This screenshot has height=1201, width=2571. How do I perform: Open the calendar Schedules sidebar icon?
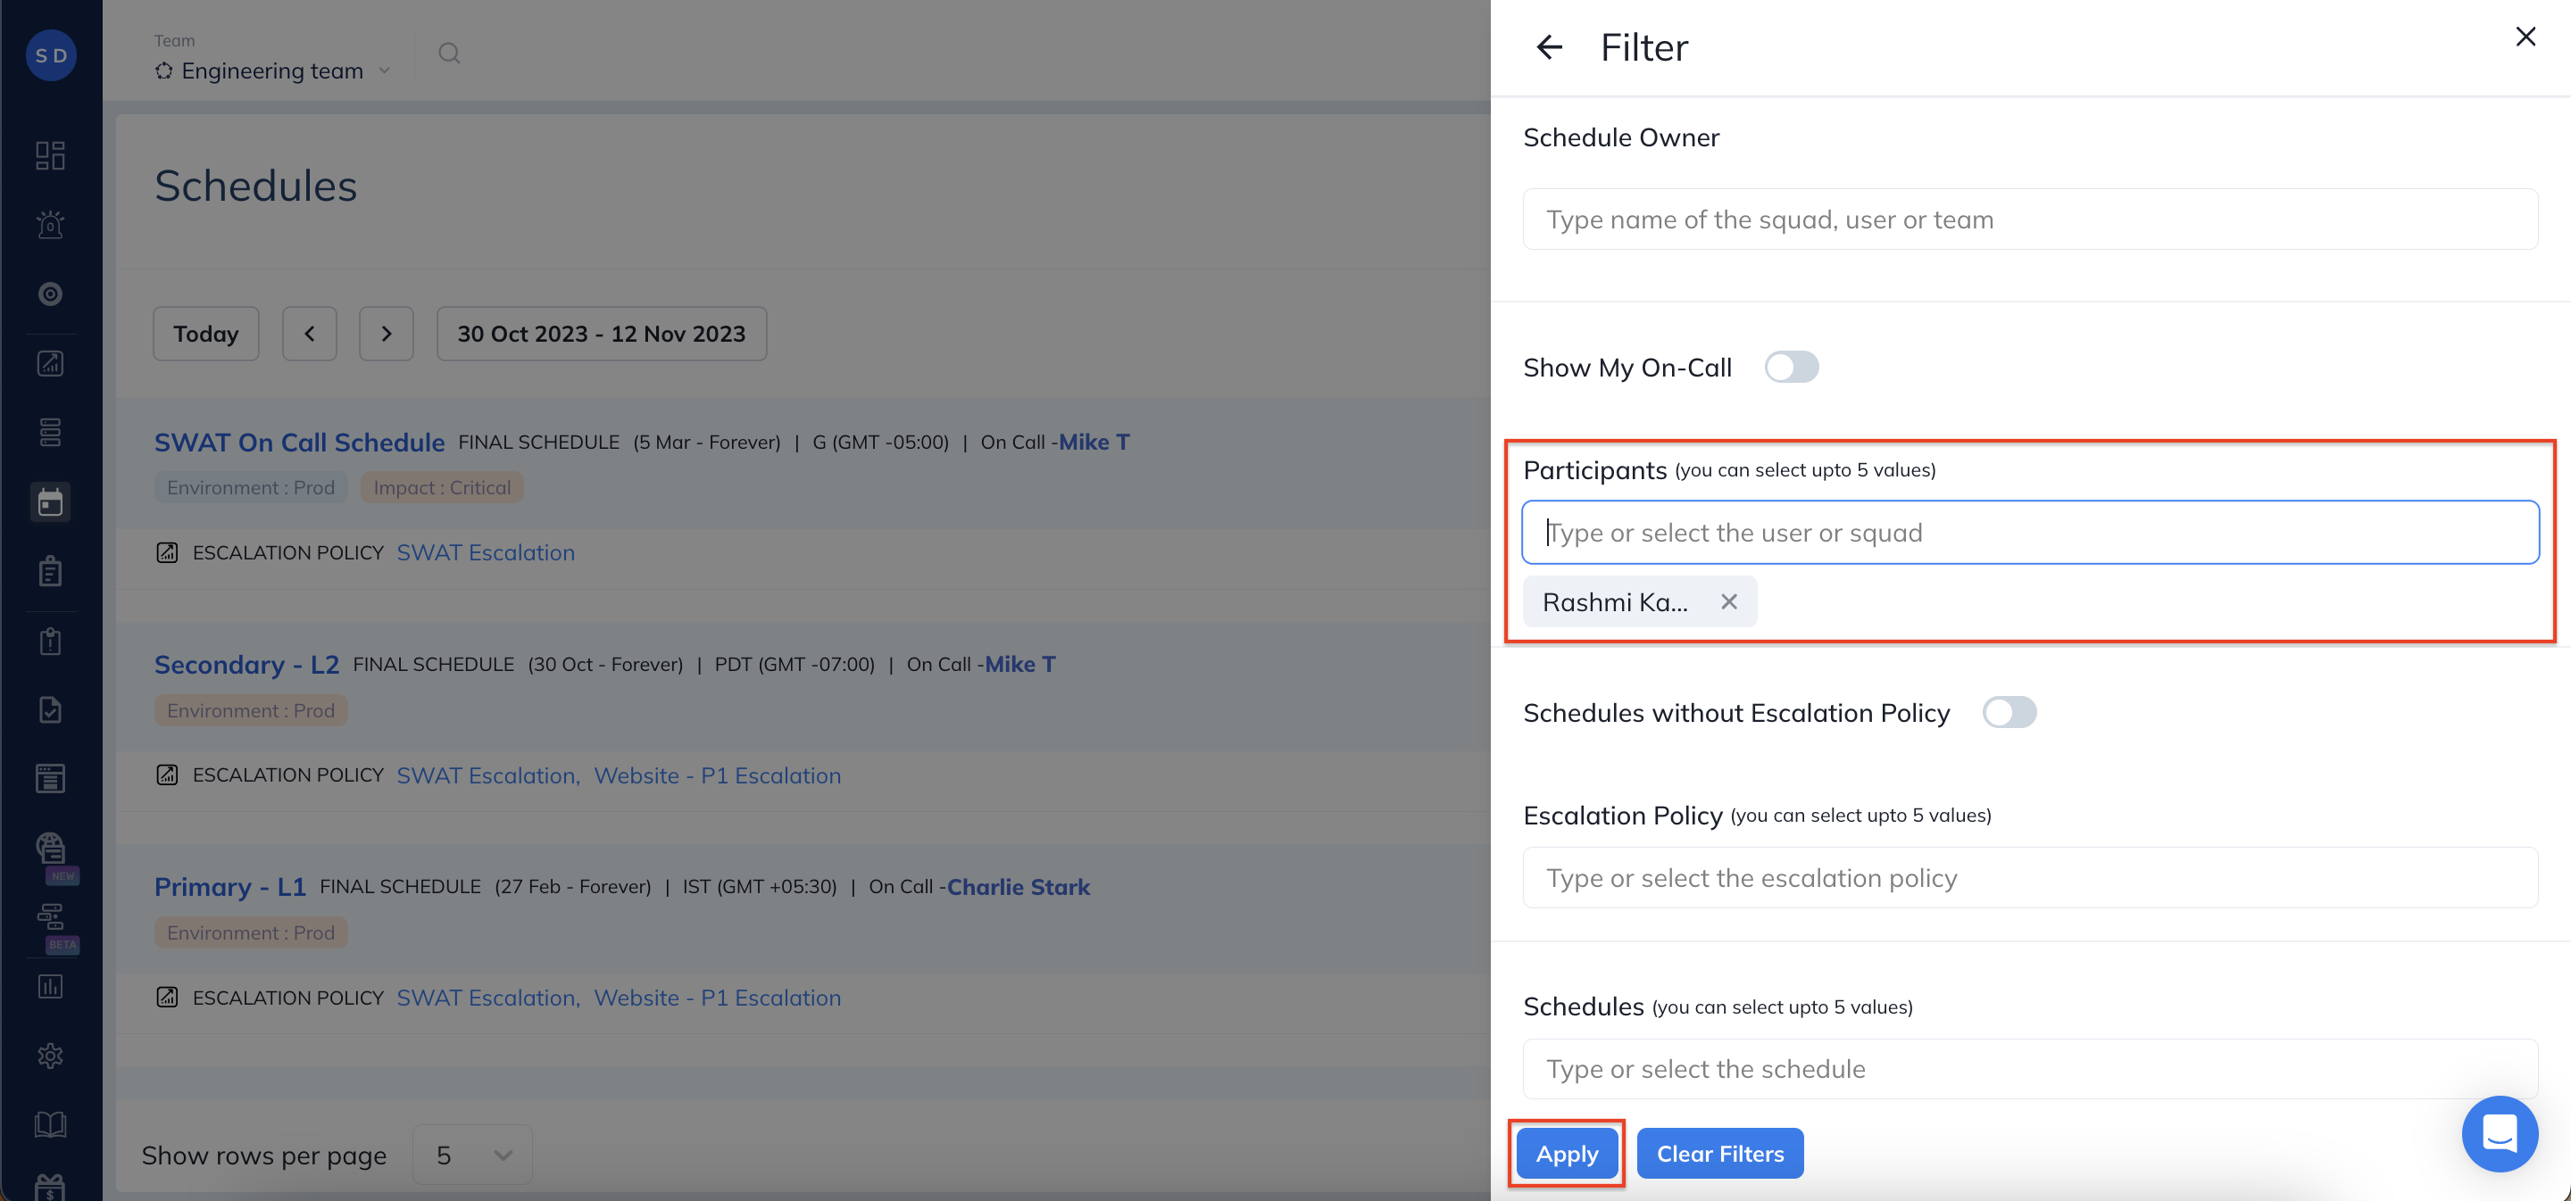pos(50,501)
